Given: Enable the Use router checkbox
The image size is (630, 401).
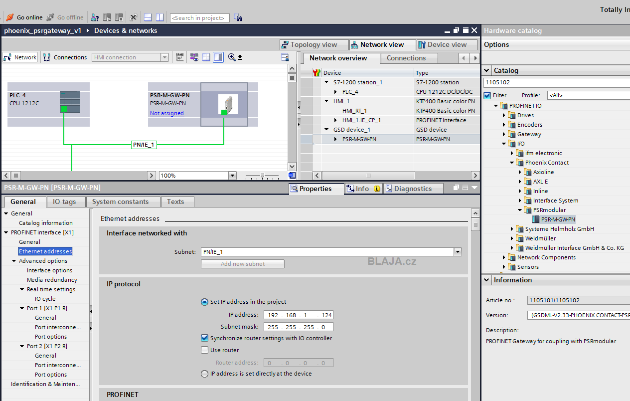Looking at the screenshot, I should 204,350.
